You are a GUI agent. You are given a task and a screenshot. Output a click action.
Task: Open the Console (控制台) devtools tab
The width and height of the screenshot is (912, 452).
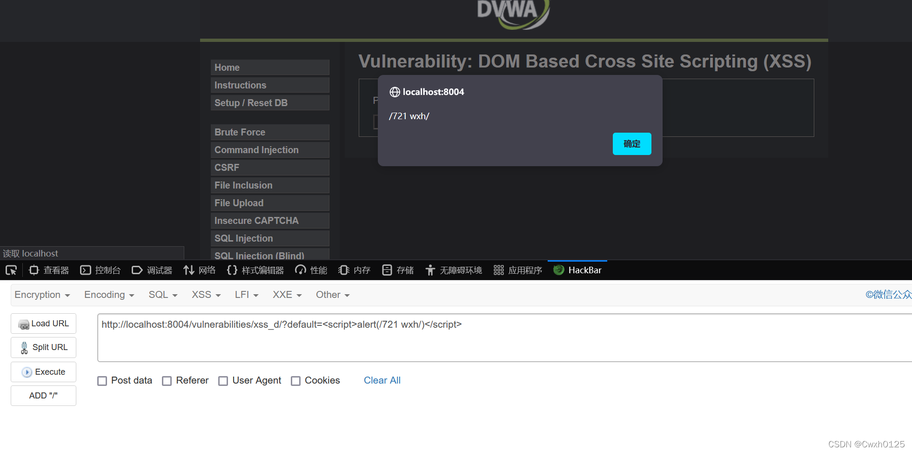pyautogui.click(x=101, y=270)
